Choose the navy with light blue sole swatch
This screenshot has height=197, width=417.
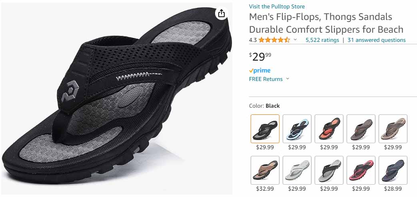[297, 129]
